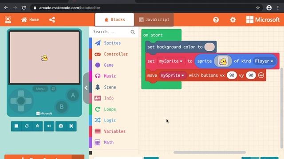Click the MakeCode Arcade logo icon

click(x=8, y=19)
